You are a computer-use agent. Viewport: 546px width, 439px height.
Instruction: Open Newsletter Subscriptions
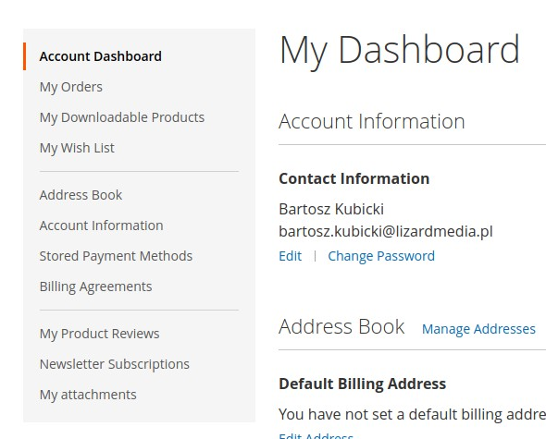tap(115, 364)
